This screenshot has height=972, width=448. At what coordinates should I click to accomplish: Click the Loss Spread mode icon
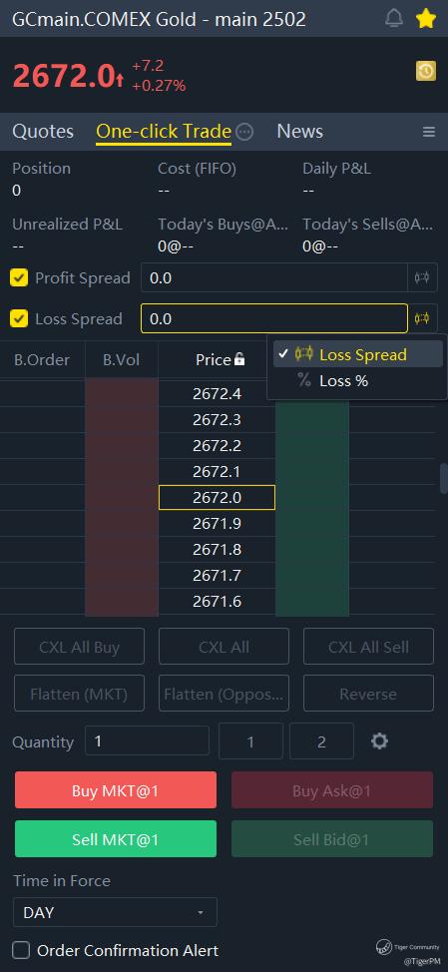point(422,318)
